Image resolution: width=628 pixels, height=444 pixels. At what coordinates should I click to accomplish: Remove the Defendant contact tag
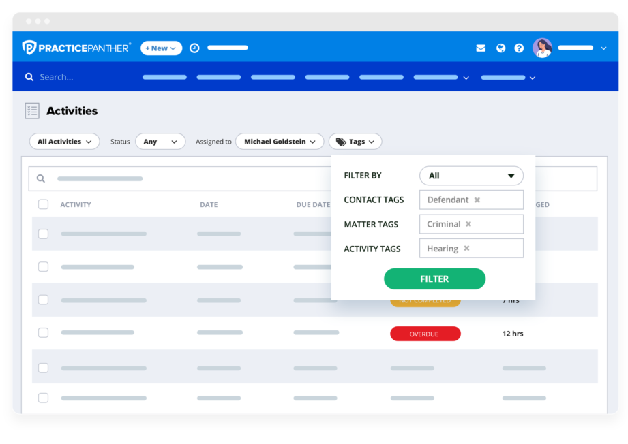pyautogui.click(x=477, y=200)
